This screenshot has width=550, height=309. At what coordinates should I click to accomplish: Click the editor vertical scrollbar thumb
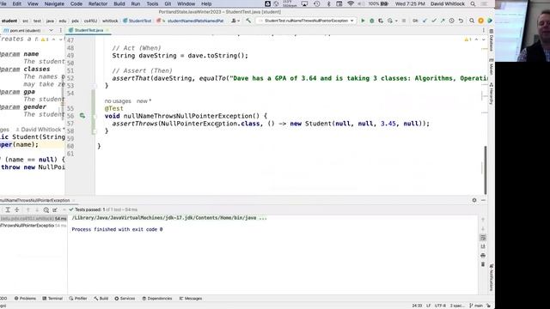click(486, 170)
